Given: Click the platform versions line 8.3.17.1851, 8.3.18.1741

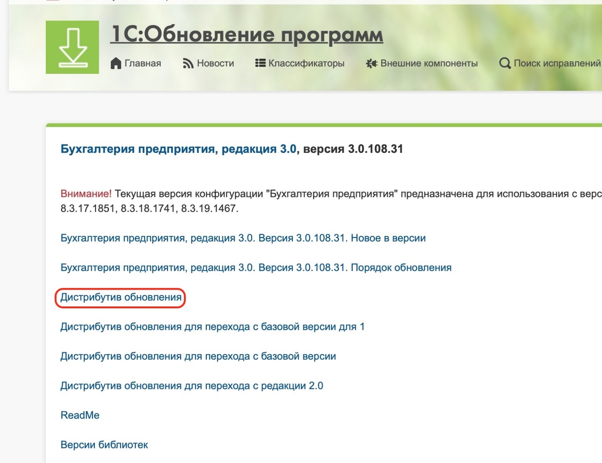Looking at the screenshot, I should 149,208.
